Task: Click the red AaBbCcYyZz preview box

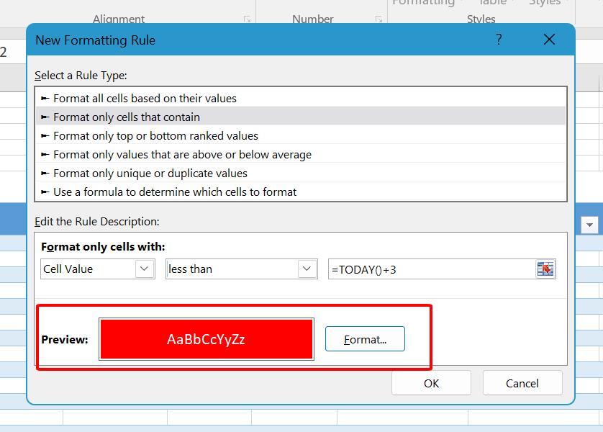Action: point(207,339)
